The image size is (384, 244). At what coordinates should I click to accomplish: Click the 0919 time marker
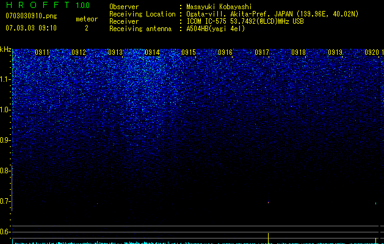coord(335,52)
